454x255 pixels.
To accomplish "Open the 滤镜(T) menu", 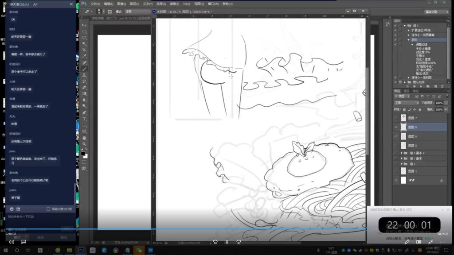I will 174,4.
